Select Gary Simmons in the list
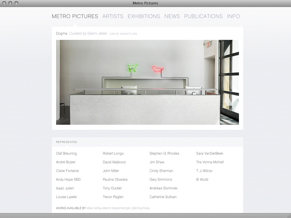This screenshot has height=218, width=291. click(x=161, y=180)
